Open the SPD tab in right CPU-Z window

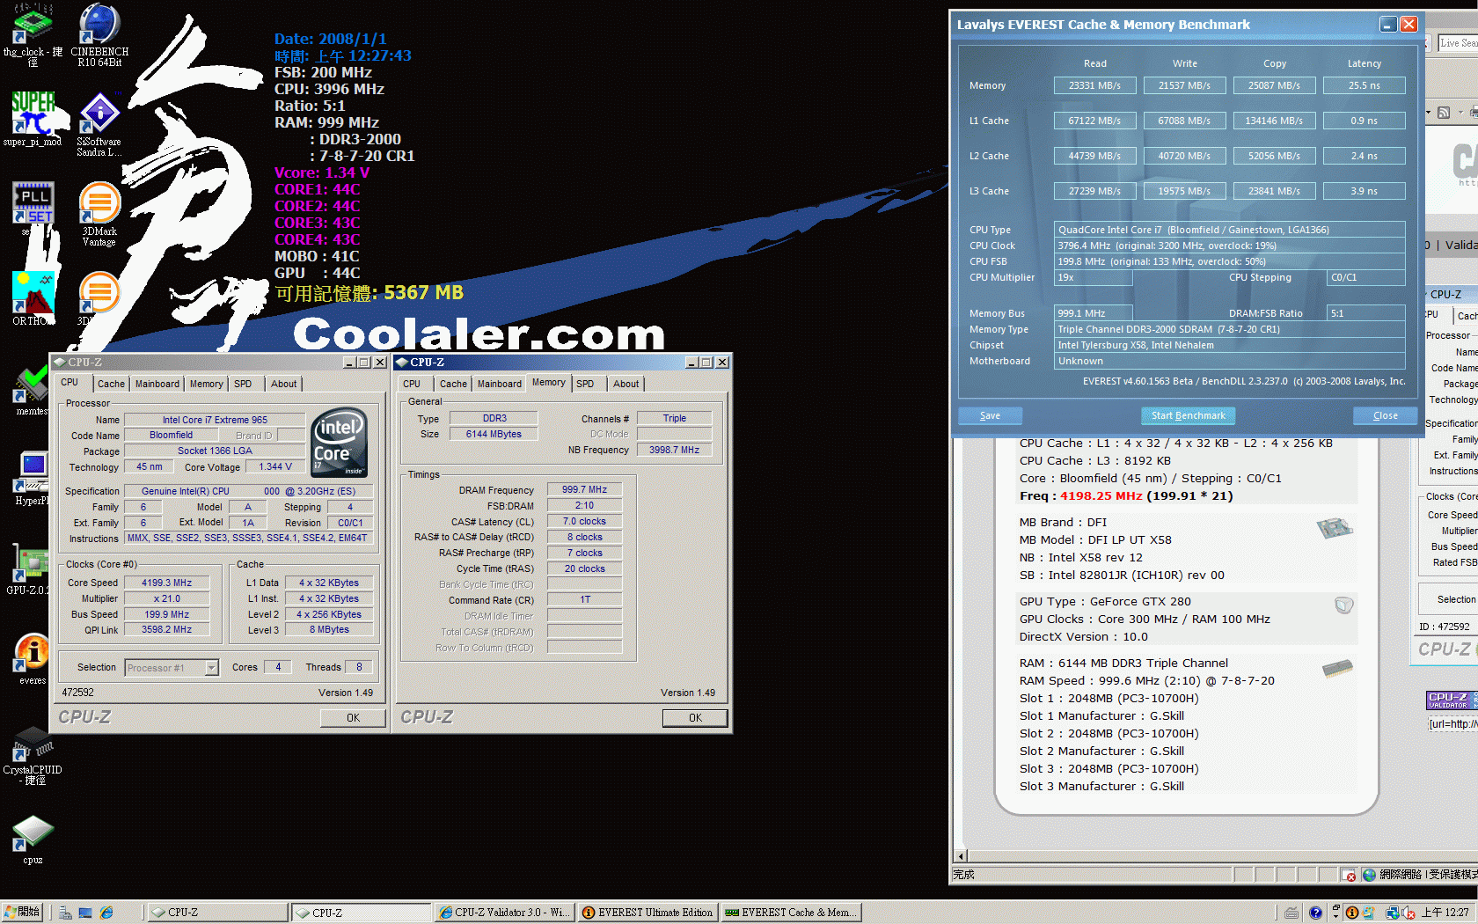tap(585, 384)
